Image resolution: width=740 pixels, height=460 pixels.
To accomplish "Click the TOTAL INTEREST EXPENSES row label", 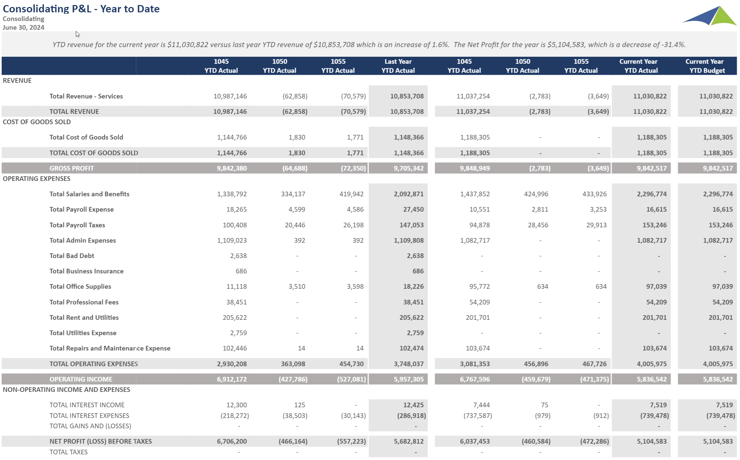I will tap(89, 416).
